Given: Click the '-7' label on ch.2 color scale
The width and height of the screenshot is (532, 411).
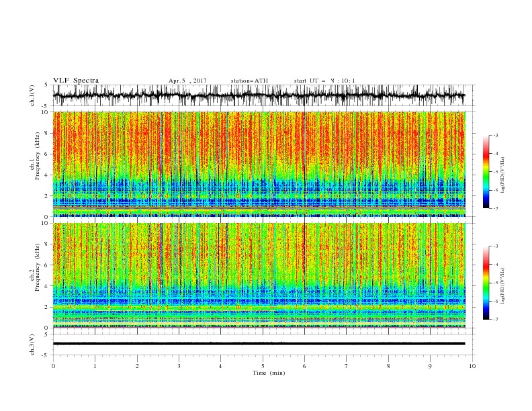Looking at the screenshot, I should [495, 320].
